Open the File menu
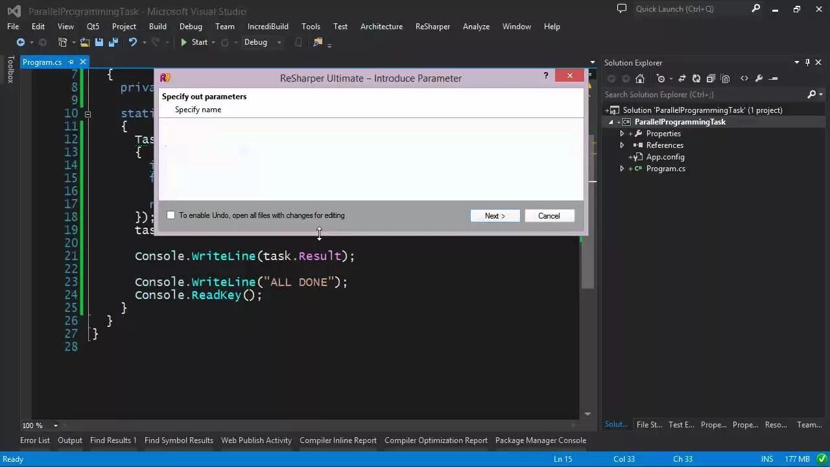 pyautogui.click(x=13, y=27)
